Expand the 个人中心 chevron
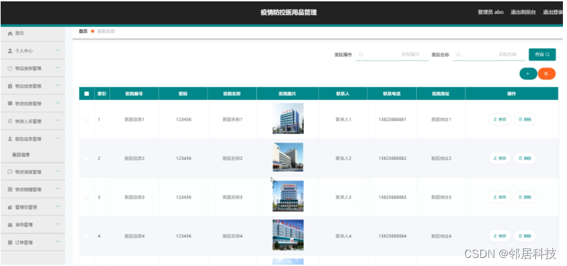This screenshot has height=266, width=567. tap(58, 51)
